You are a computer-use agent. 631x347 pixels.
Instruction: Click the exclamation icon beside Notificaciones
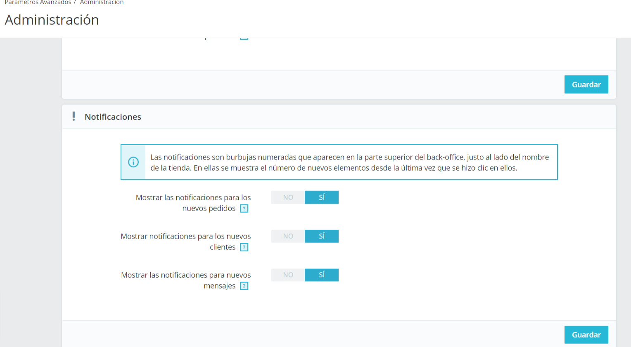(x=74, y=117)
